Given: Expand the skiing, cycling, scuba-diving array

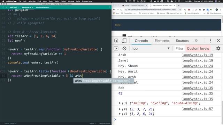Looking at the screenshot, I should pos(120,103).
